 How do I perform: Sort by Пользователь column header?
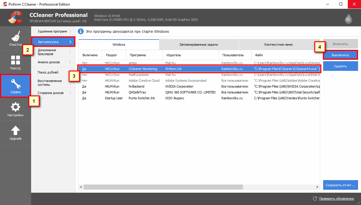[x=235, y=55]
